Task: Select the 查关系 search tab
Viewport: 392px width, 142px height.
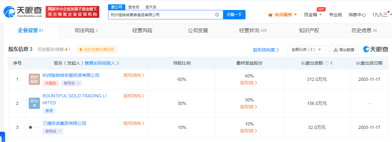Action: [x=151, y=7]
